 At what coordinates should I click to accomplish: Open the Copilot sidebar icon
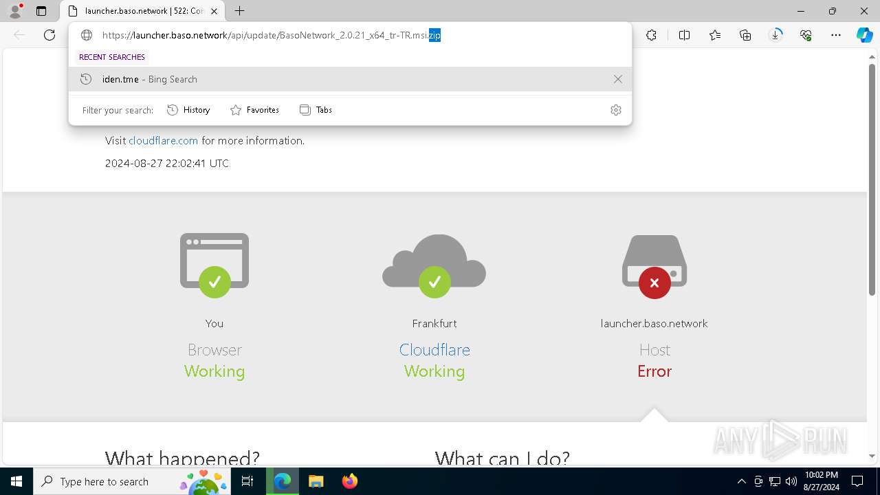tap(864, 35)
